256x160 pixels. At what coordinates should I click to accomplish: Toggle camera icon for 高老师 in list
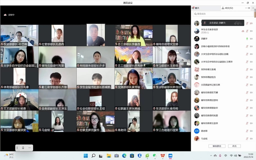coord(252,131)
